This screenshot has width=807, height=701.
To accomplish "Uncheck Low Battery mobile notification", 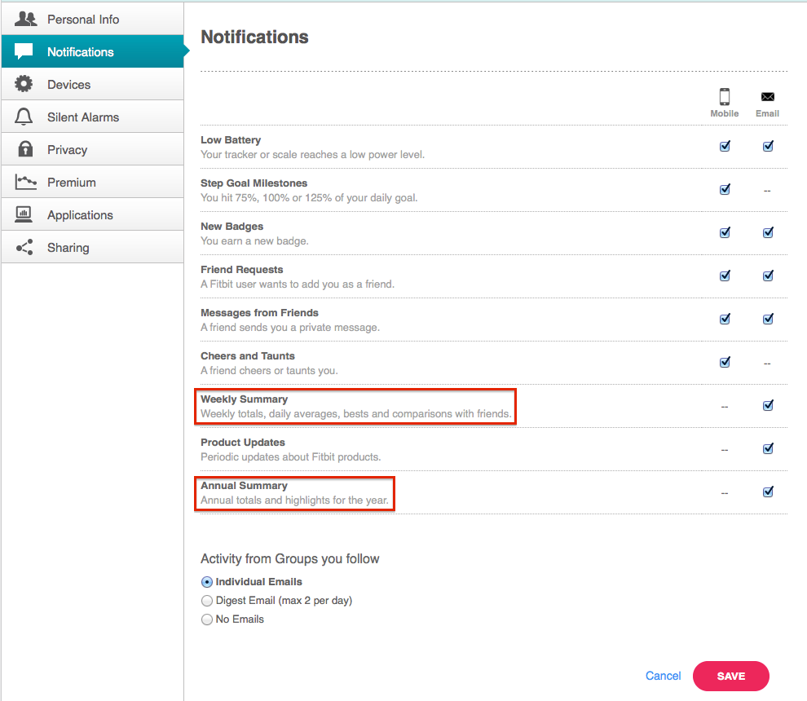I will point(725,147).
